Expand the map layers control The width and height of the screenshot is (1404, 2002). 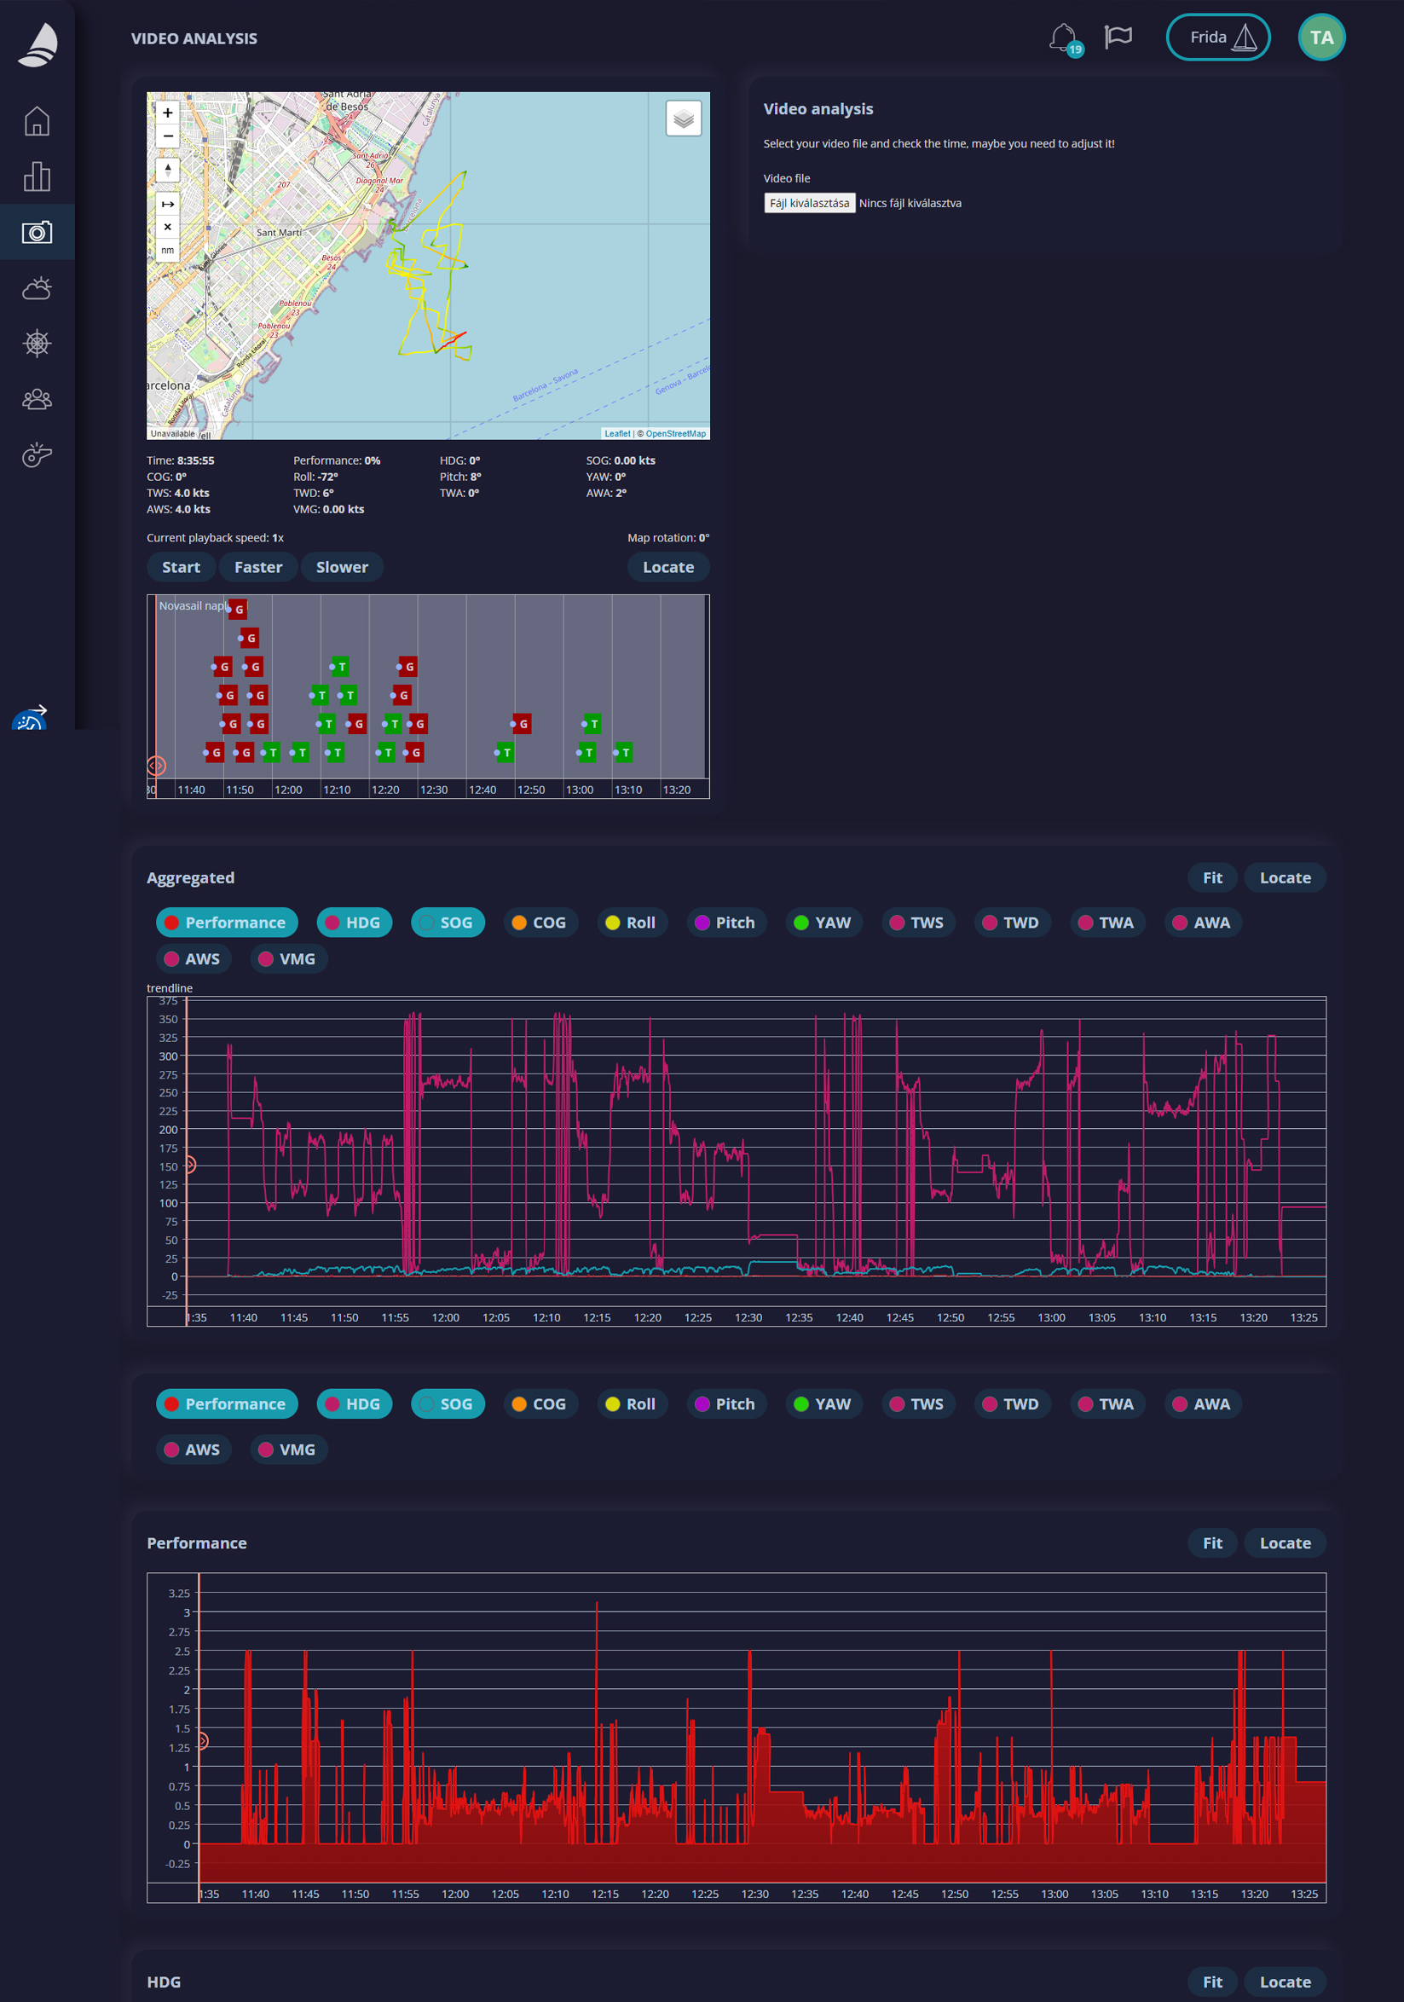click(x=684, y=119)
